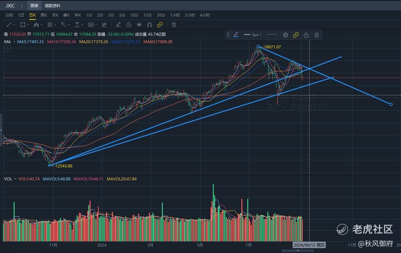401x253 pixels.
Task: Switch to the 图表 tab
Action: (x=34, y=6)
